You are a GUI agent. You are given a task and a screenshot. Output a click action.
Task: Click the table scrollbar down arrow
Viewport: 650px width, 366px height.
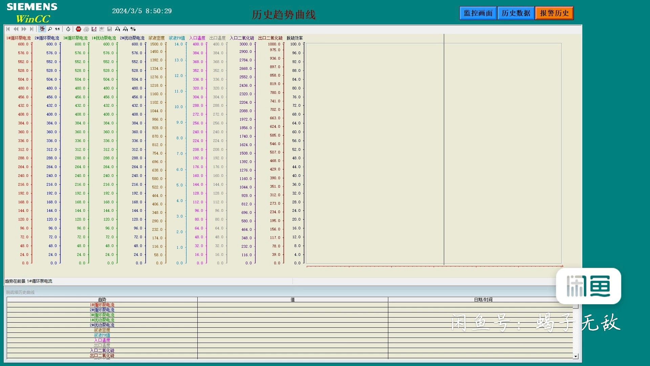(x=576, y=357)
